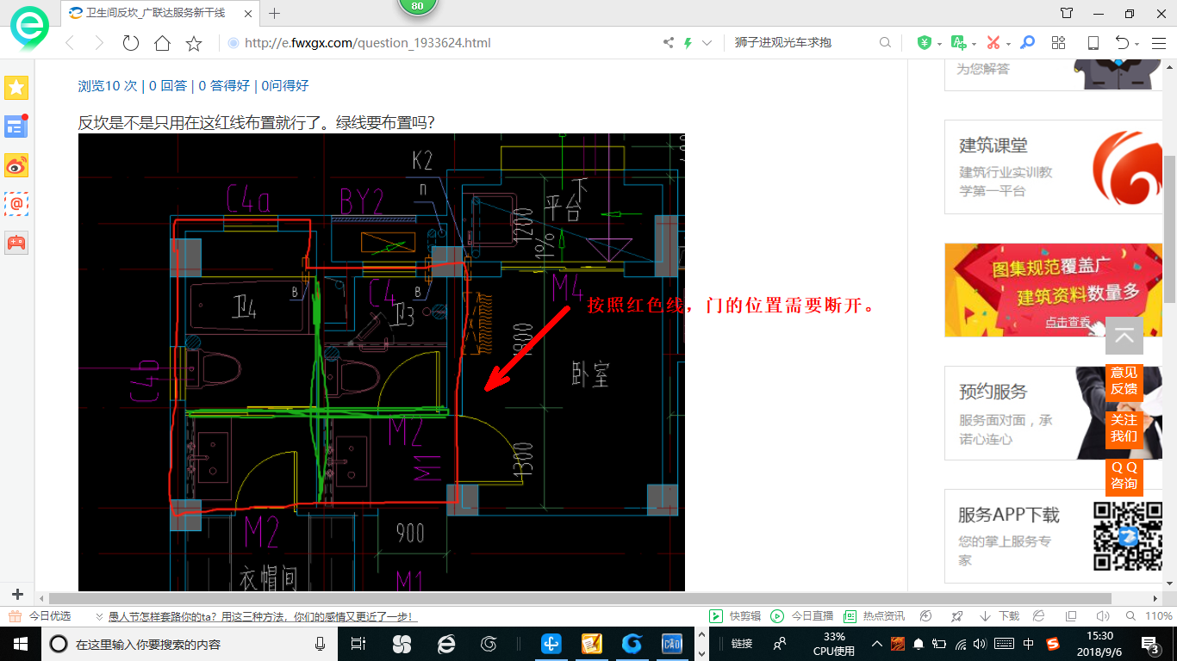The image size is (1177, 661).
Task: Add a sidebar app with the plus
Action: [x=17, y=594]
